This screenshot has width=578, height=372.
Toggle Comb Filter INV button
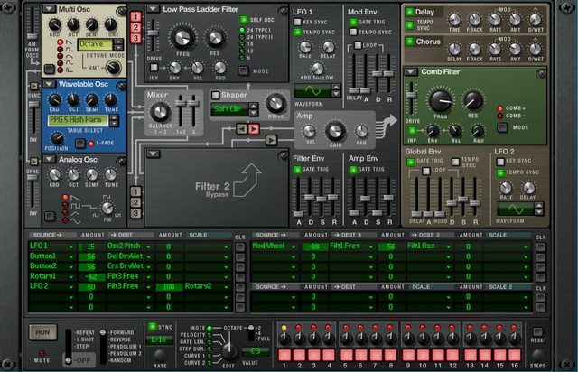click(x=412, y=131)
